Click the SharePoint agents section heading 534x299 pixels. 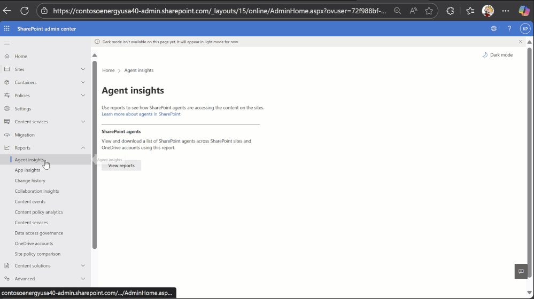point(121,131)
